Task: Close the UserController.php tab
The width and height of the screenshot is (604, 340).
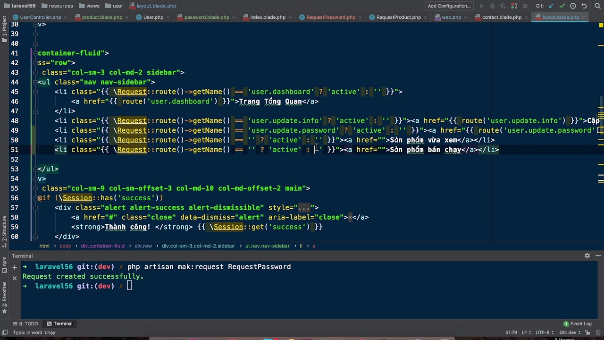Action: click(66, 17)
